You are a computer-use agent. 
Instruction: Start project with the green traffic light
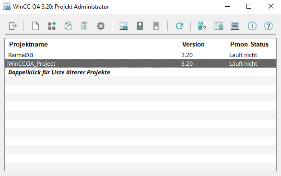[x=140, y=26]
